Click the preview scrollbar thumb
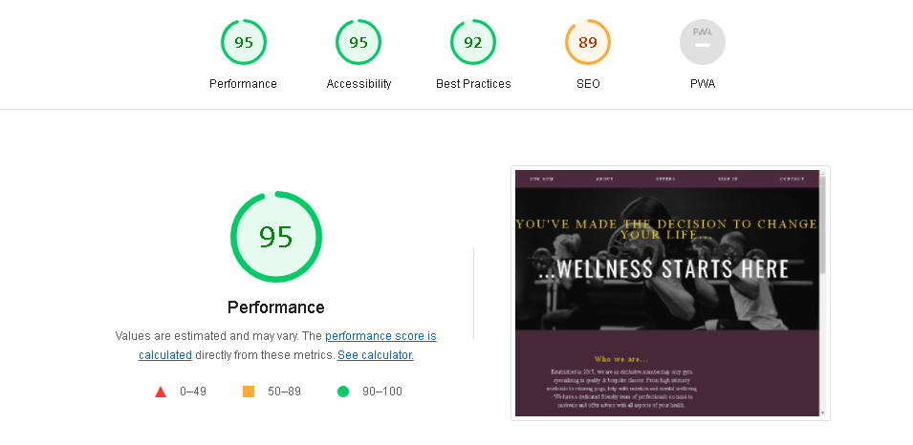 [x=823, y=225]
